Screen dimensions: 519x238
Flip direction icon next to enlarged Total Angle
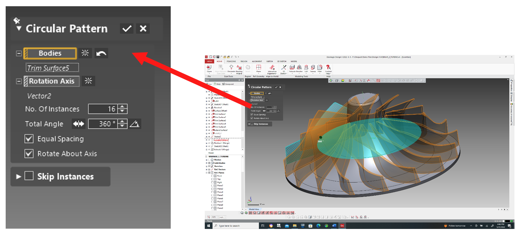pos(79,124)
